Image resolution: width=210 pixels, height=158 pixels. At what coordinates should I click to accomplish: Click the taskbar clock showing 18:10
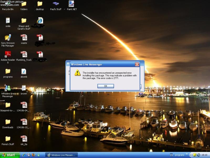coord(204,155)
